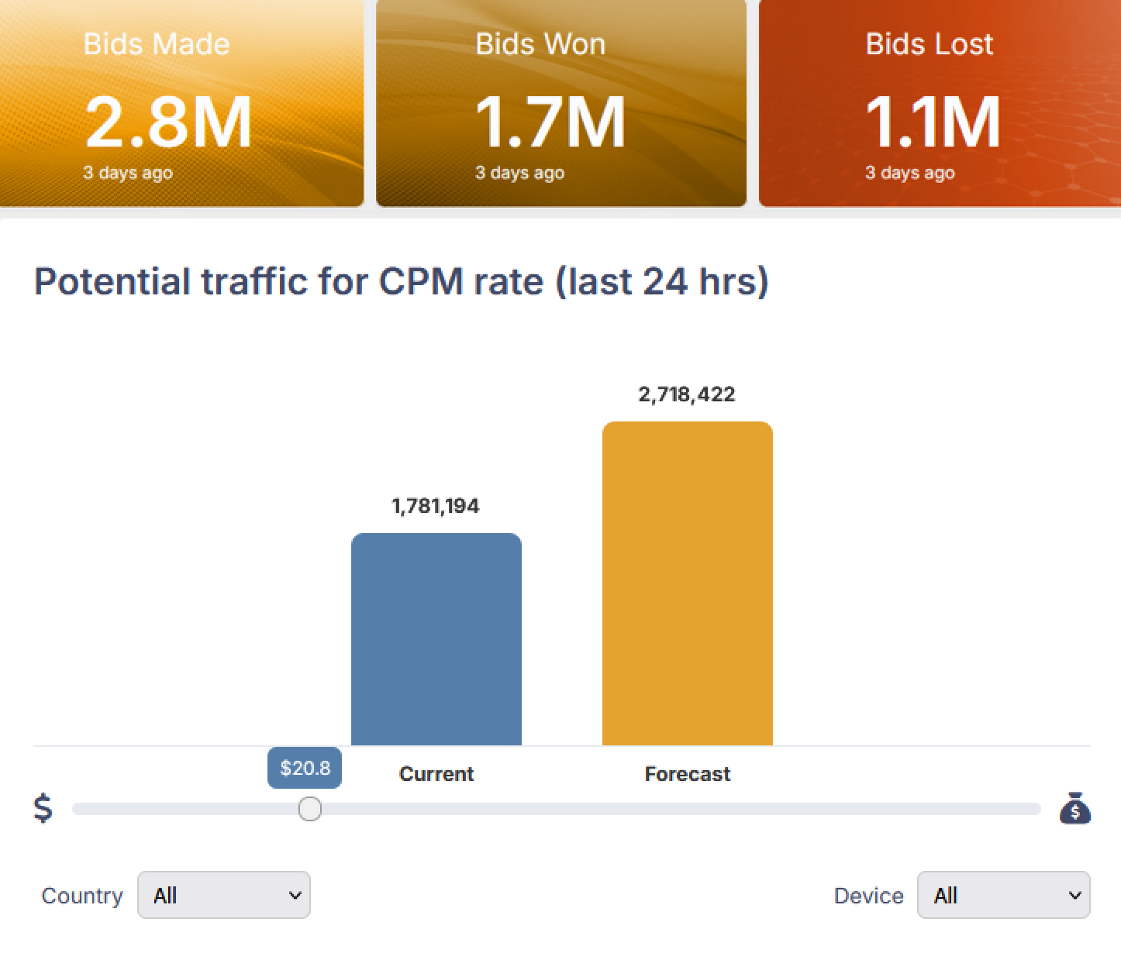Click the Current axis label
Viewport: 1121px width, 953px height.
click(x=436, y=774)
